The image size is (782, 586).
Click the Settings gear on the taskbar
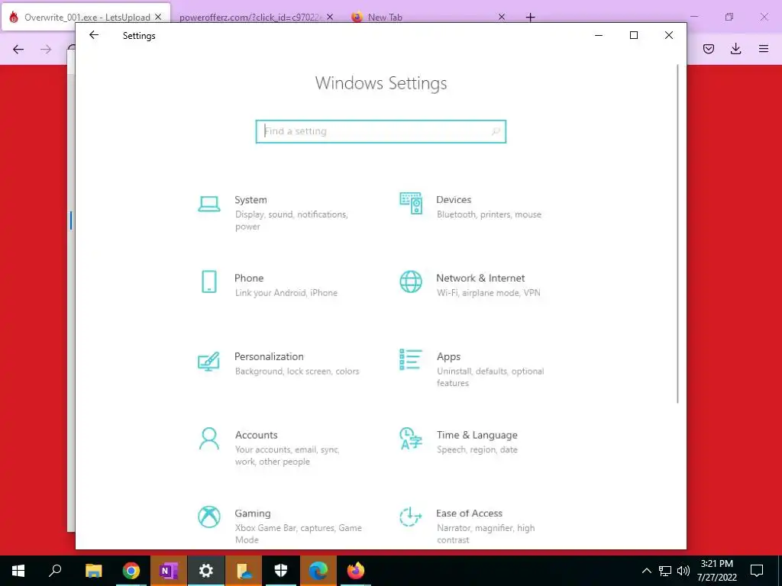coord(206,571)
